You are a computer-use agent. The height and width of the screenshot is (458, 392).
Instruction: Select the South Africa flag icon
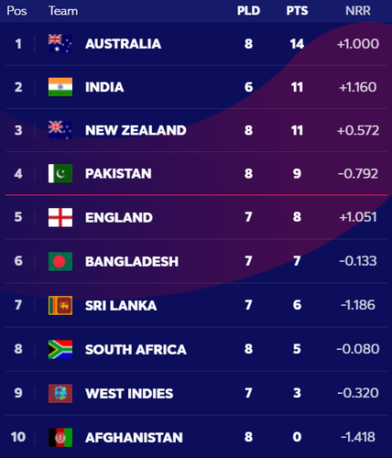pyautogui.click(x=60, y=349)
